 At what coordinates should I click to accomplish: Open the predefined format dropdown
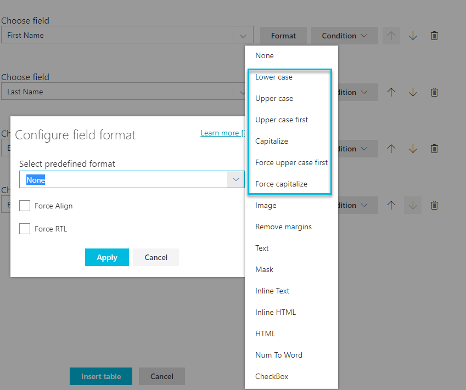pos(236,179)
